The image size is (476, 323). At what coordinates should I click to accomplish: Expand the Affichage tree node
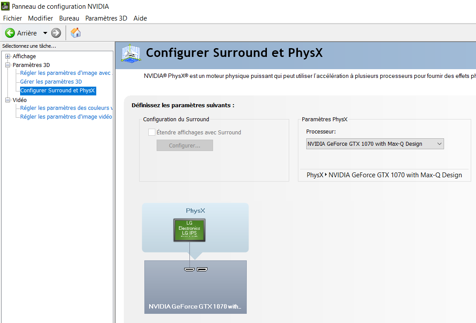(x=7, y=56)
